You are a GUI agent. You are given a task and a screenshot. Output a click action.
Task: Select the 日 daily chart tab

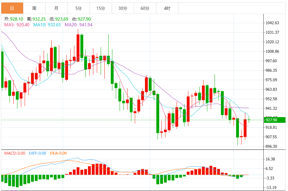12,8
